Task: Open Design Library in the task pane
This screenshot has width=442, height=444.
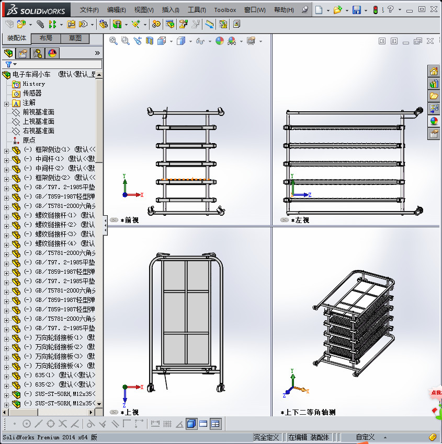Action: (434, 84)
